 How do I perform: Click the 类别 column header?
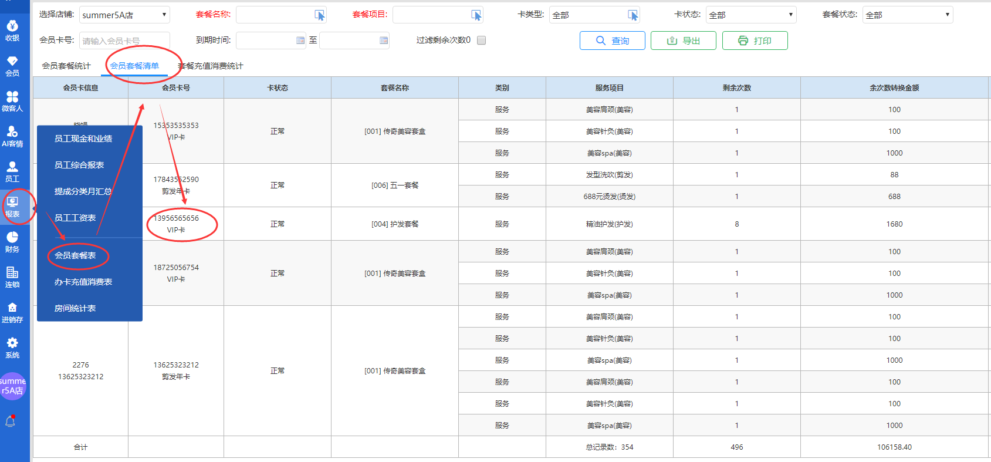(x=502, y=88)
